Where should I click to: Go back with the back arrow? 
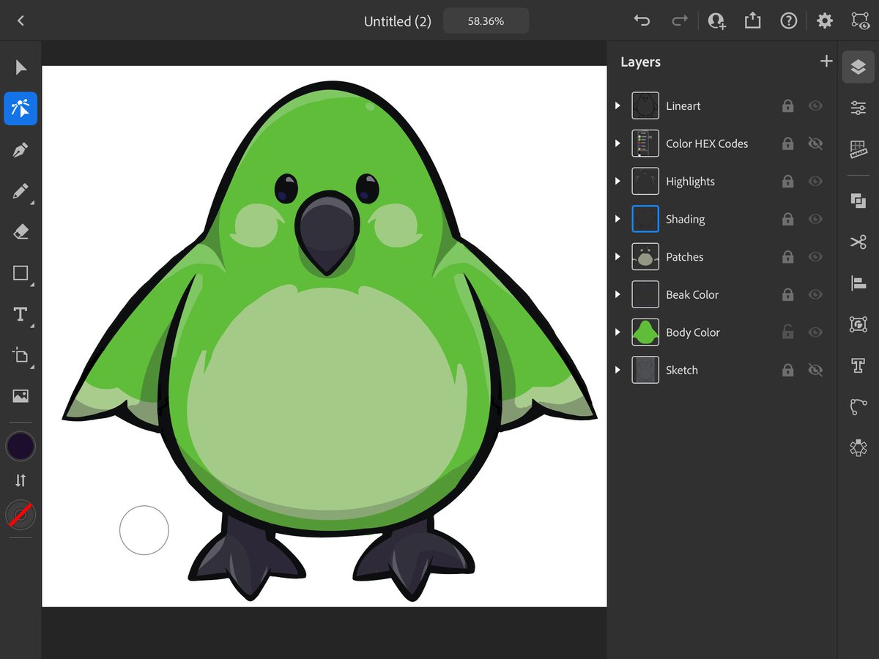[21, 21]
